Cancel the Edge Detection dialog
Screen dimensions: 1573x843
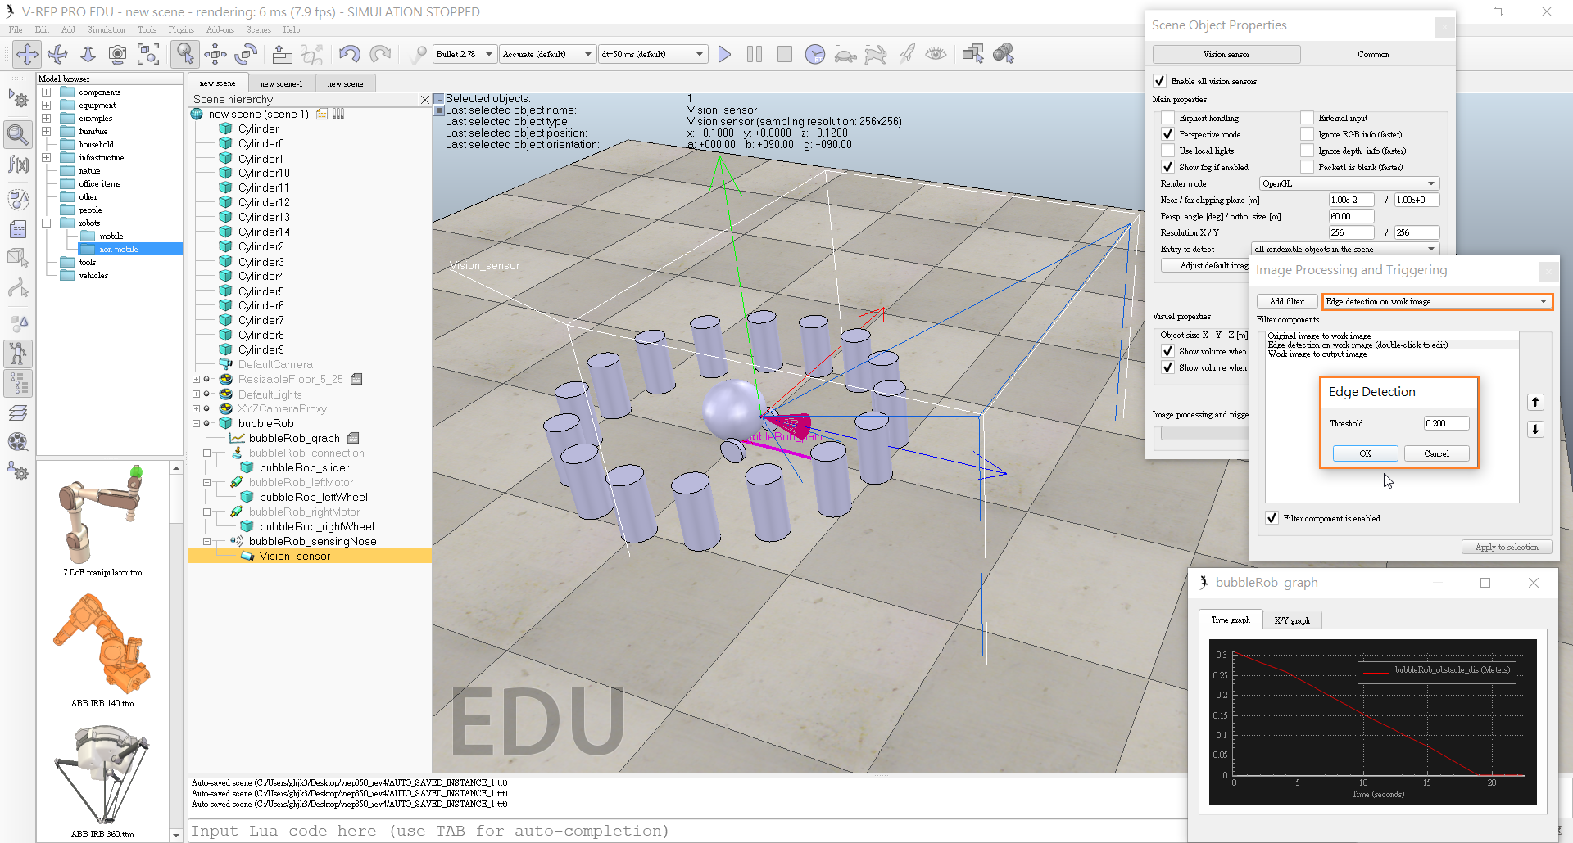tap(1436, 453)
